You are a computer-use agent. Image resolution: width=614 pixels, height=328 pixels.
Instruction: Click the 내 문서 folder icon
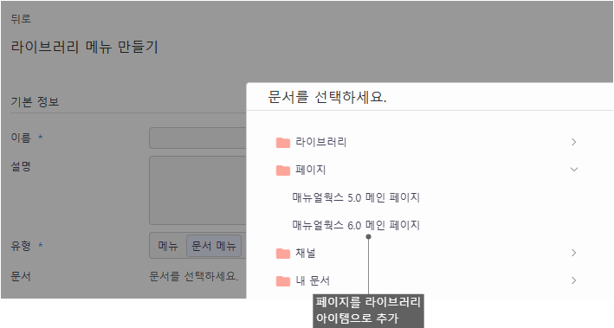coord(282,281)
